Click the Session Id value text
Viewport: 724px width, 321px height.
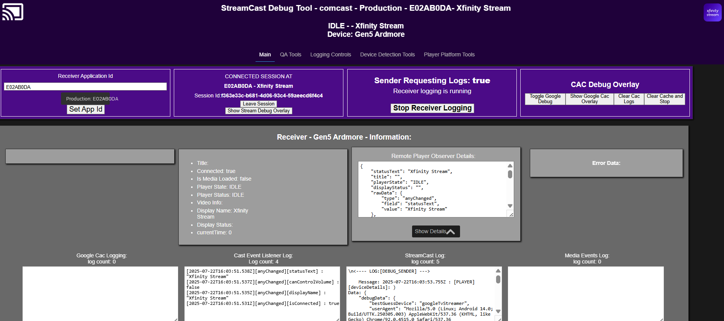point(272,95)
